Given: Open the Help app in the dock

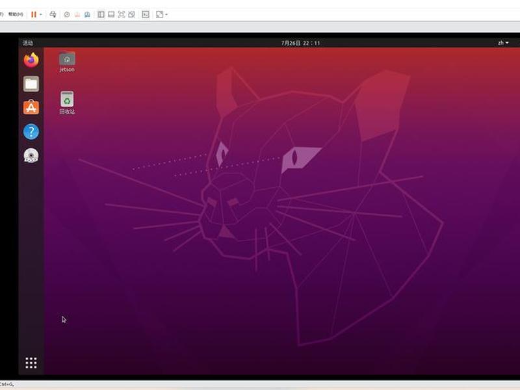Looking at the screenshot, I should (x=31, y=132).
